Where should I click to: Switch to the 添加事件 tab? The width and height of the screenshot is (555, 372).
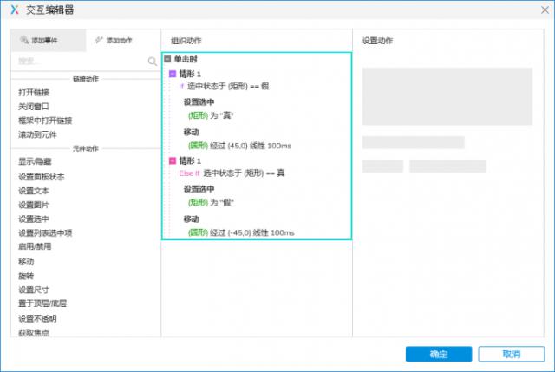(x=48, y=41)
